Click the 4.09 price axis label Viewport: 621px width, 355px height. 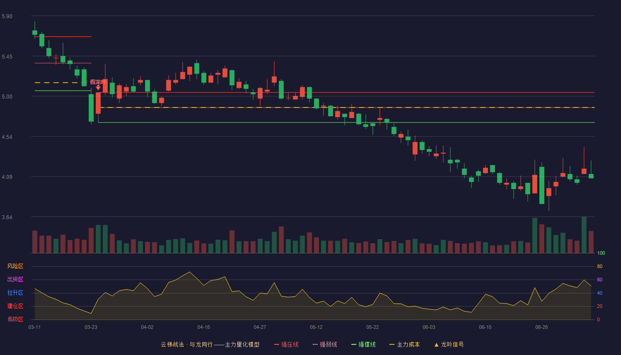point(7,177)
